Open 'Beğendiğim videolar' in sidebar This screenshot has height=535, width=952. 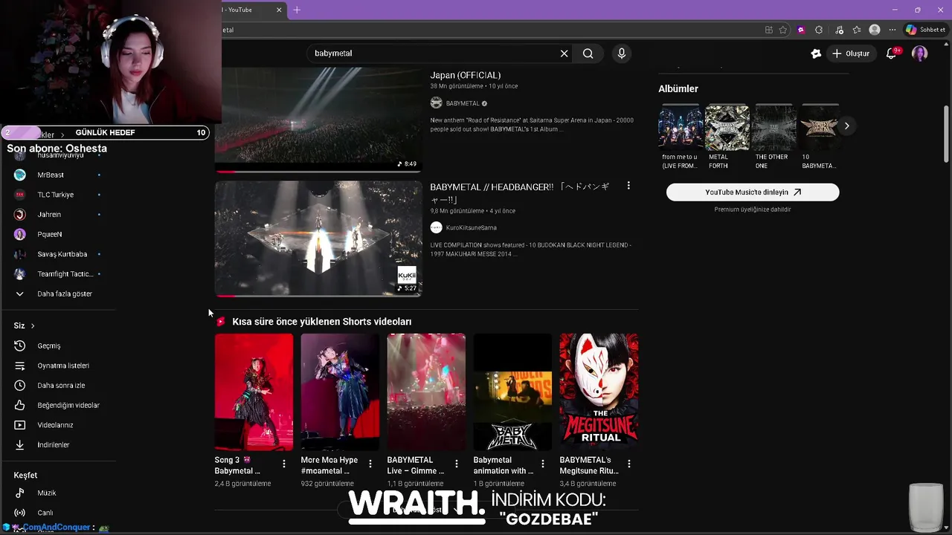point(58,405)
